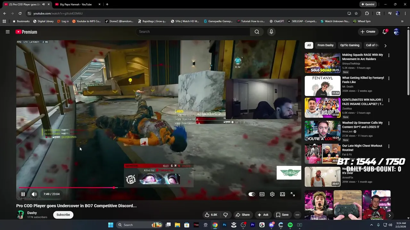This screenshot has width=410, height=230.
Task: Open the Youtube to MP3 bookmark
Action: point(86,21)
